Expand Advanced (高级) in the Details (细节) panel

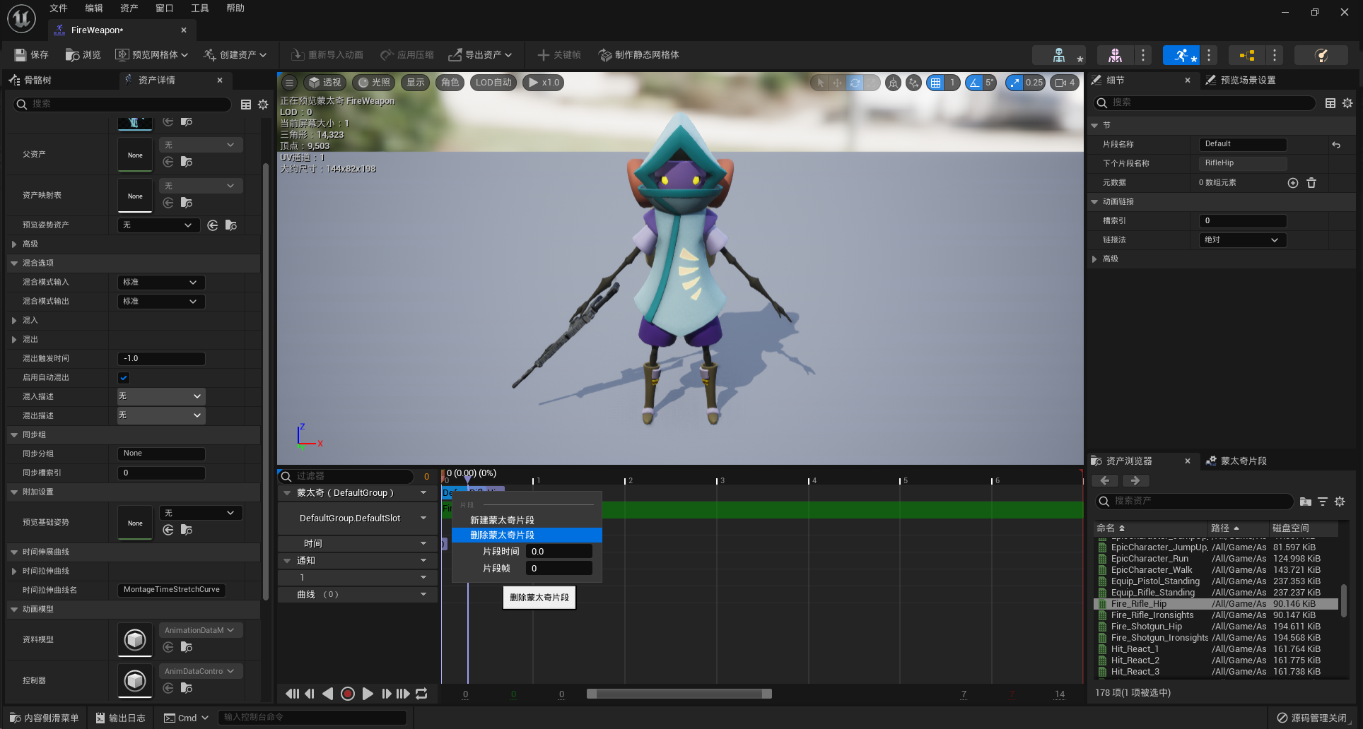click(1095, 259)
